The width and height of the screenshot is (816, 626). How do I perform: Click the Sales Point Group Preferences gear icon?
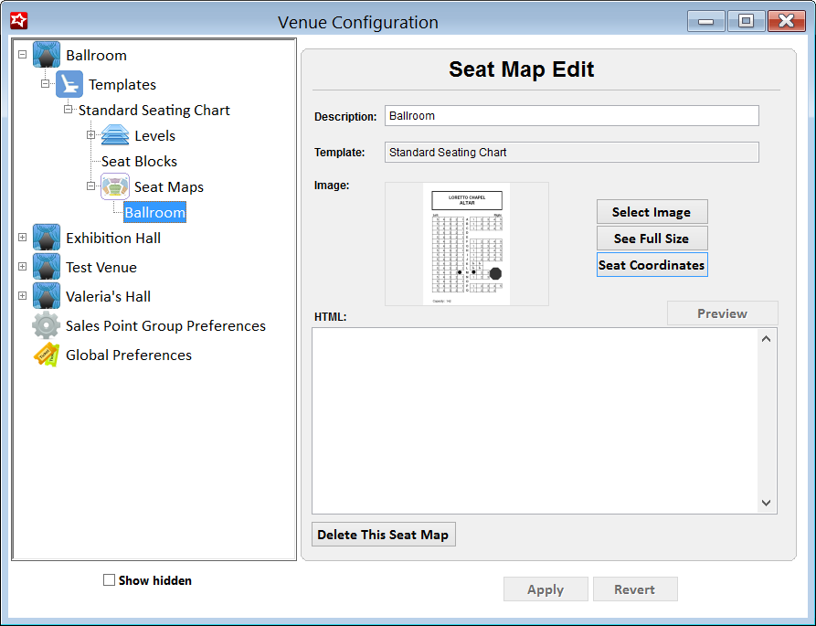(x=47, y=325)
